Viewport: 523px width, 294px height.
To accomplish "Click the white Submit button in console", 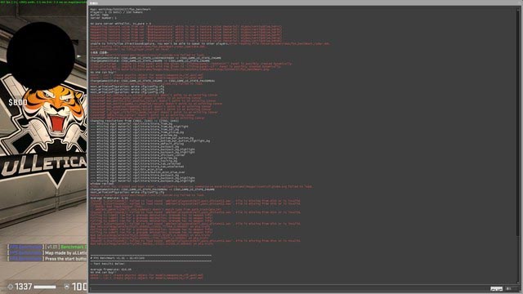I will pyautogui.click(x=496, y=288).
